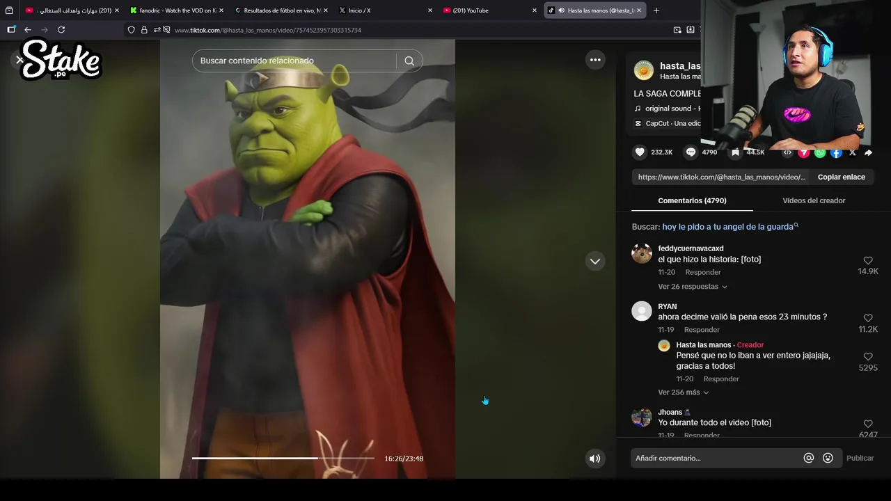Open comments via speech bubble icon
The height and width of the screenshot is (501, 891).
(x=691, y=152)
